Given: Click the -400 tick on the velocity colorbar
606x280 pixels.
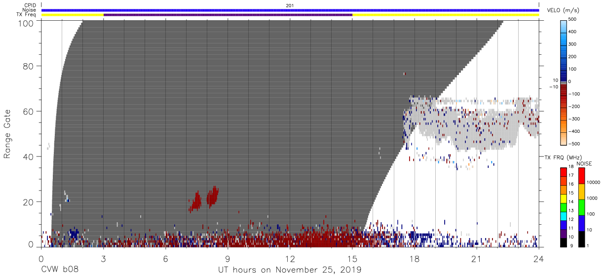Looking at the screenshot, I should (575, 131).
